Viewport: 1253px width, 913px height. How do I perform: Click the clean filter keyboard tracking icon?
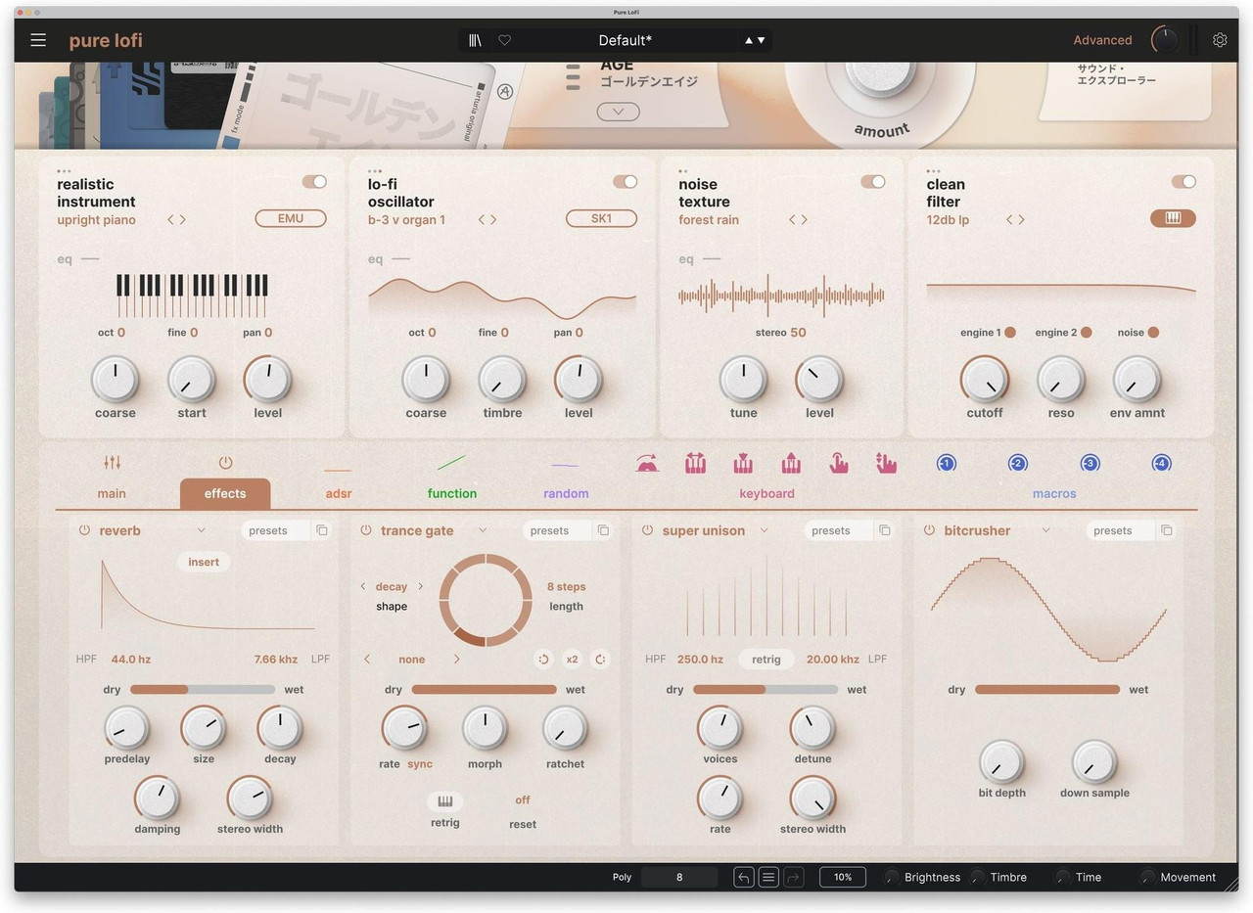[1173, 218]
